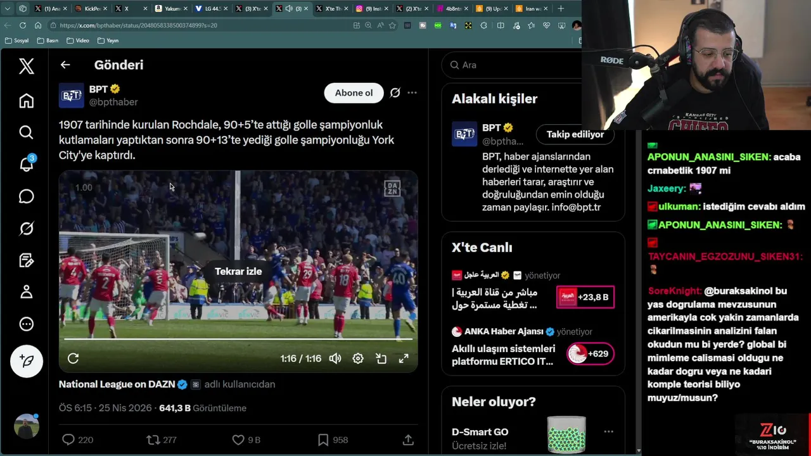Screen dimensions: 811x456
Task: Compose a new post button
Action: click(26, 361)
